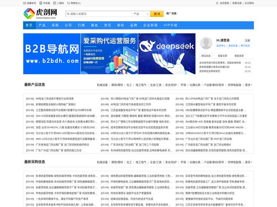Click 五金/工具 in 最新采购信息 categories
The width and height of the screenshot is (277, 207).
156,162
